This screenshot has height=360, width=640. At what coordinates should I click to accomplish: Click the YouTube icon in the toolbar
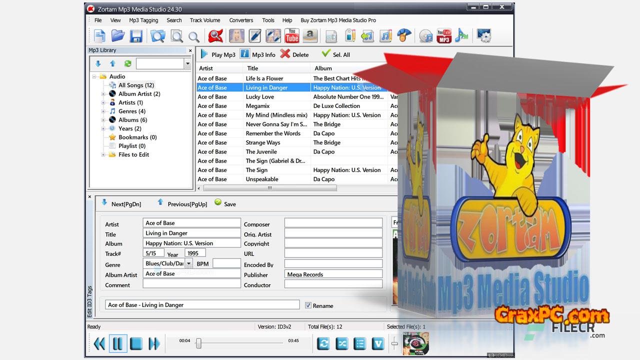tap(291, 36)
